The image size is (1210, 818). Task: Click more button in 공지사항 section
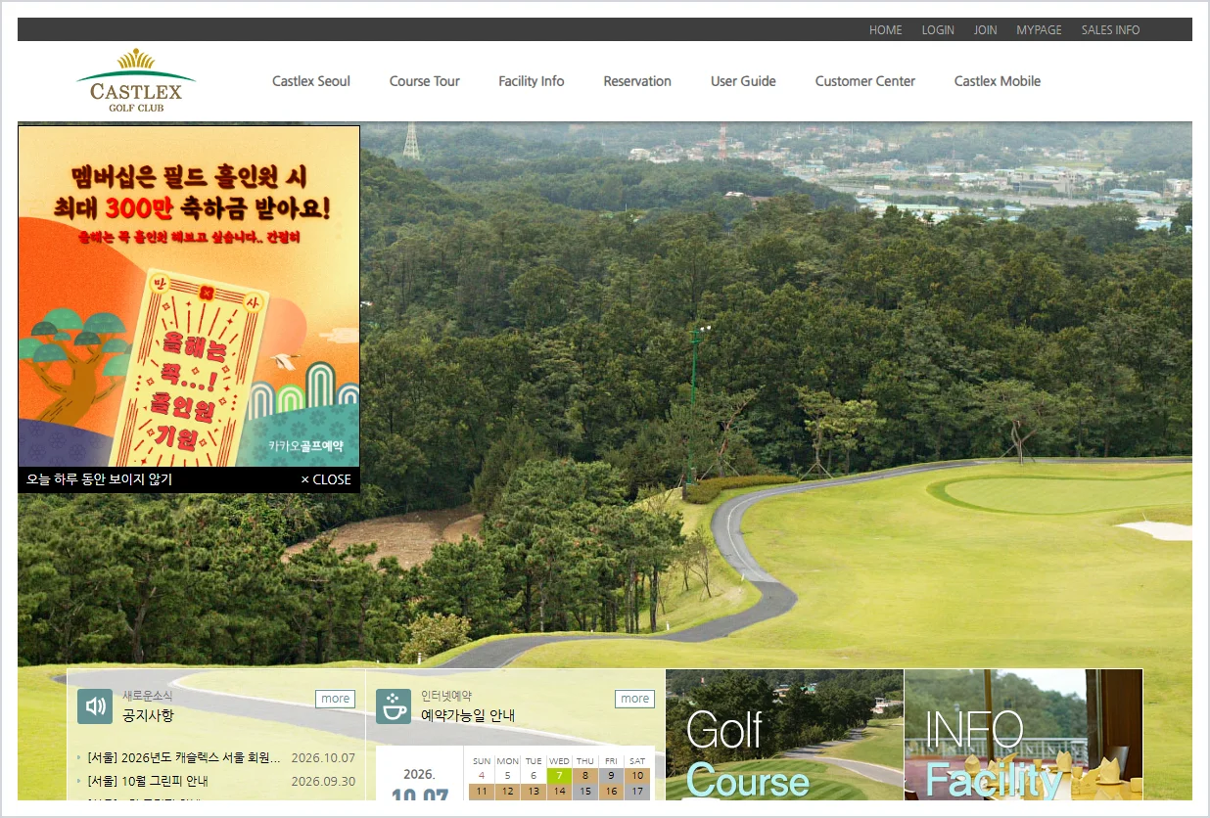[x=335, y=699]
